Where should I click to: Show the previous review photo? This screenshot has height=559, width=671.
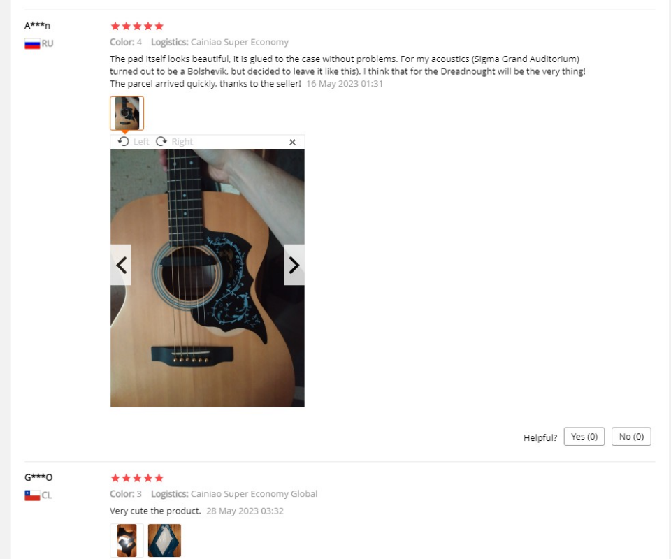[x=121, y=265]
